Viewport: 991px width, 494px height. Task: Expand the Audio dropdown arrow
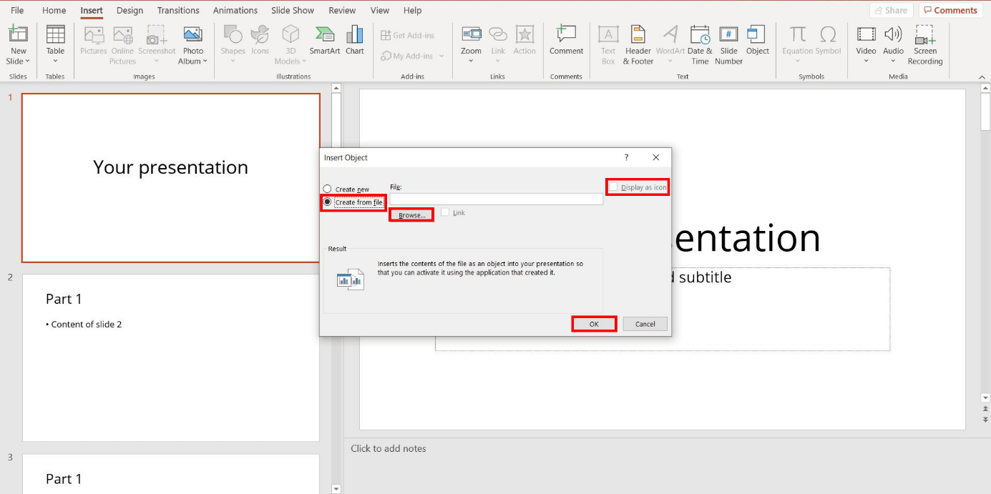pos(893,61)
